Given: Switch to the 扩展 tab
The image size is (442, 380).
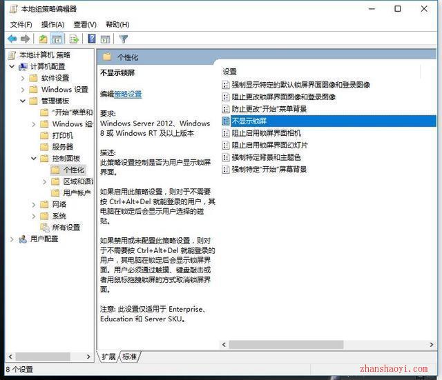Looking at the screenshot, I should pyautogui.click(x=109, y=357).
